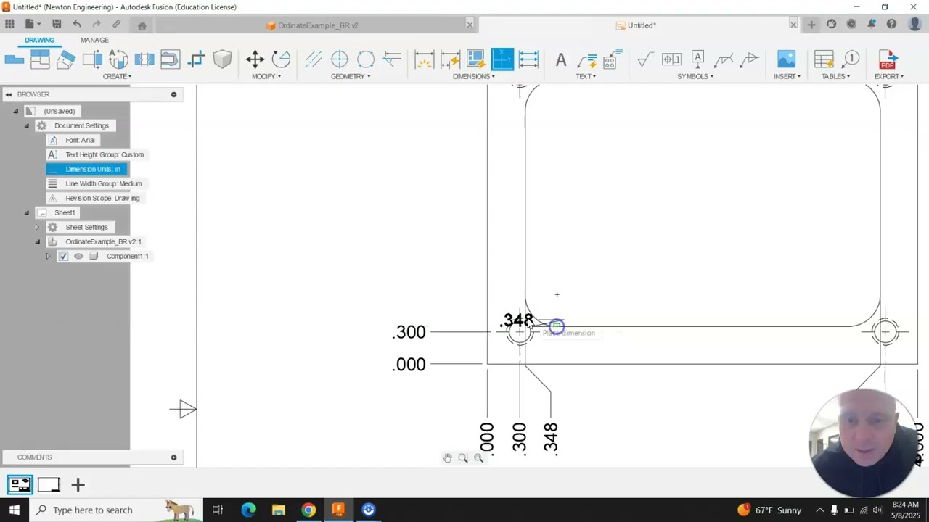Activate the Move tool
The image size is (929, 522).
[x=255, y=59]
